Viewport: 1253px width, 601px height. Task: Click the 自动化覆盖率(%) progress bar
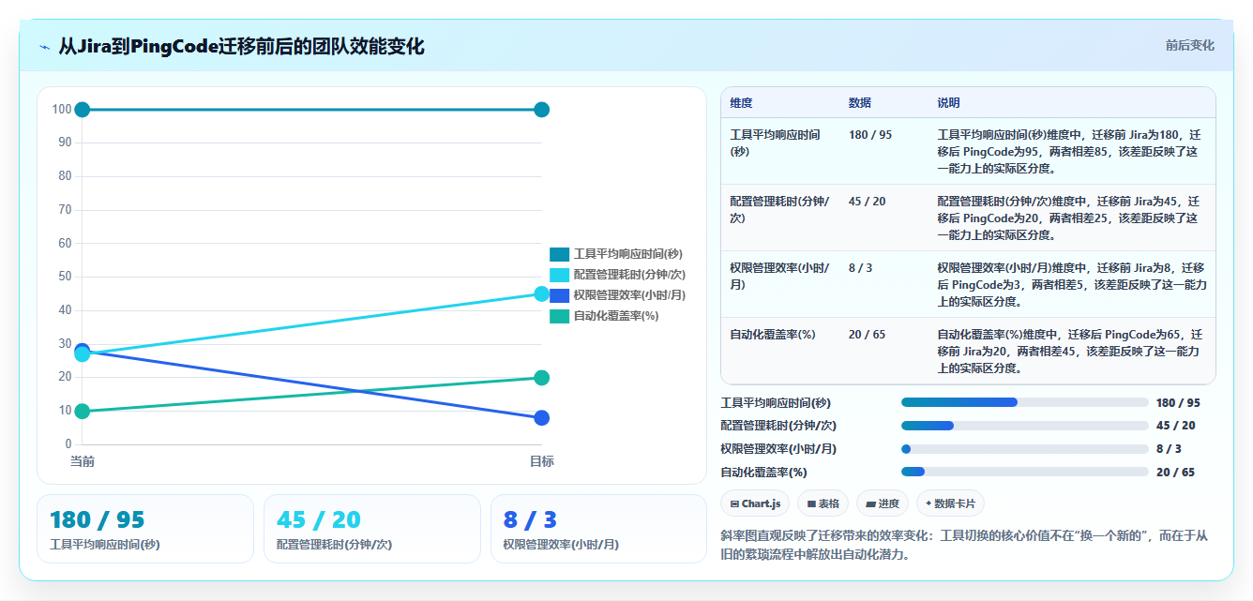pyautogui.click(x=1025, y=473)
